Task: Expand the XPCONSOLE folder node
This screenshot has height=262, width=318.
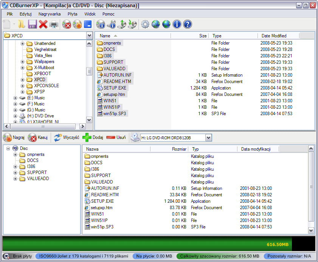Action: pos(23,86)
